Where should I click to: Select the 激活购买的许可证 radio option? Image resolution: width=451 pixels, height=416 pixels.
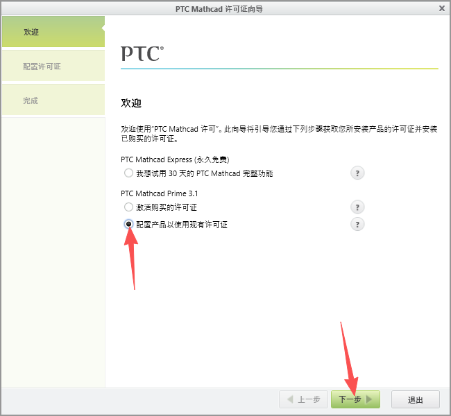[x=128, y=207]
